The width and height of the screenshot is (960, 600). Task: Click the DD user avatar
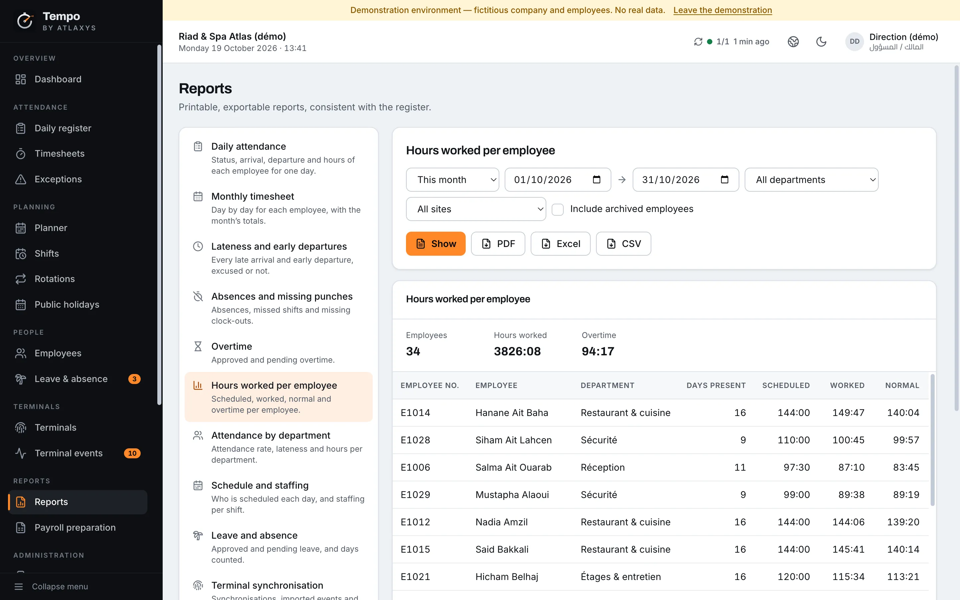854,42
